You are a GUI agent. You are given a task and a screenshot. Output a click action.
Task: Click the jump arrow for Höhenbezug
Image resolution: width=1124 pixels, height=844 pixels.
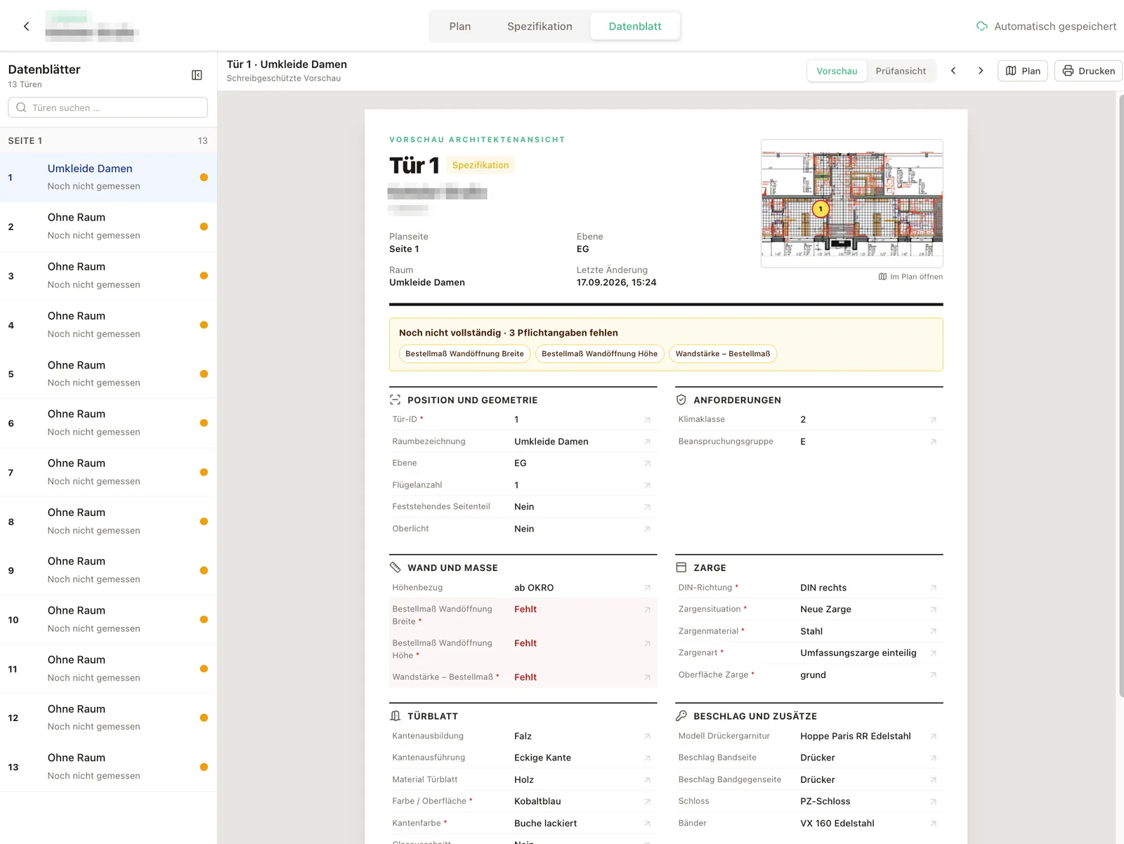coord(647,588)
